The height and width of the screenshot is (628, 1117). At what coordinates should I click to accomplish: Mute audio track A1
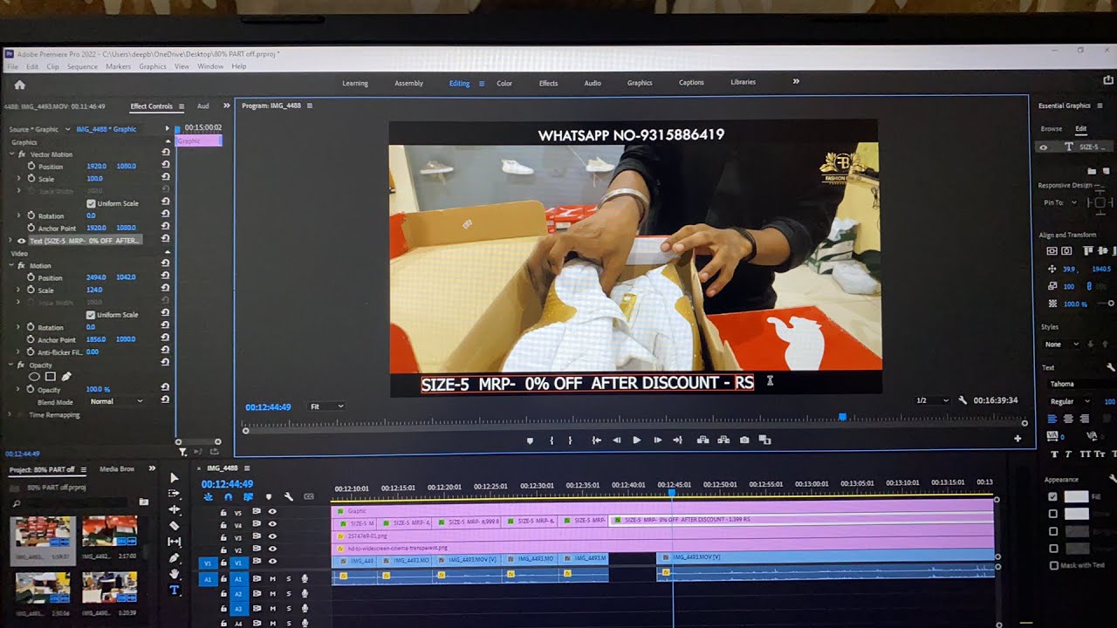click(x=272, y=579)
